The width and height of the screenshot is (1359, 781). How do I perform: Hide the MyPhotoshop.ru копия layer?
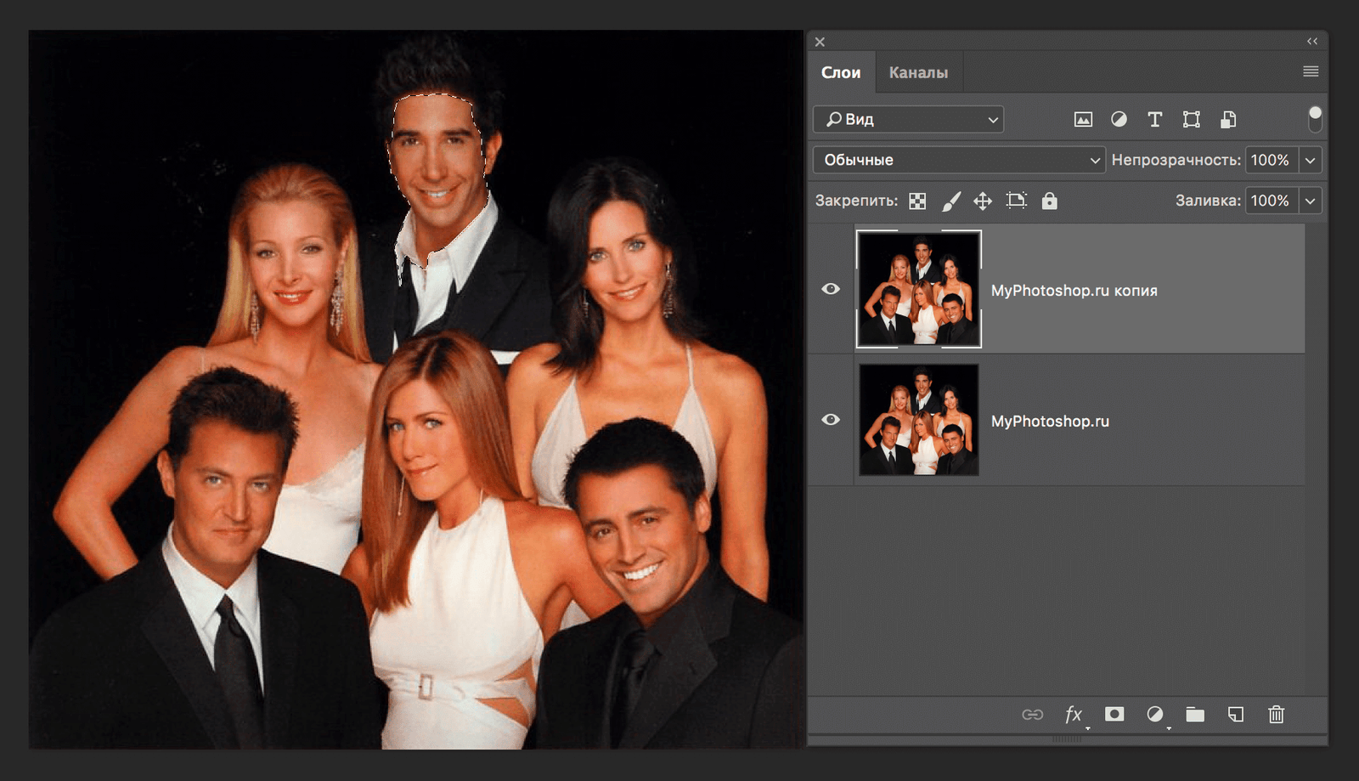point(831,289)
